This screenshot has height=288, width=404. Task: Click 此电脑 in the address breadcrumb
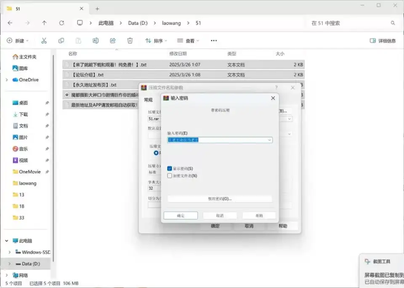[x=106, y=23]
